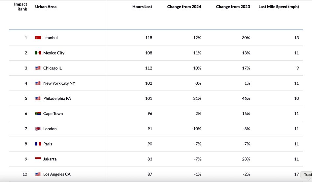
Task: Click the South Africa flag by Cape Town
Action: coord(38,113)
